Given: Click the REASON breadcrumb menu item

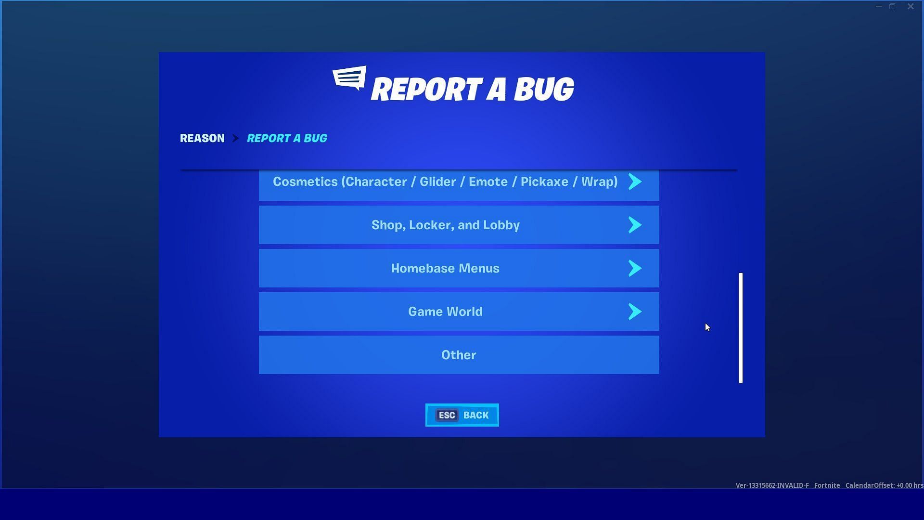Looking at the screenshot, I should click(202, 138).
